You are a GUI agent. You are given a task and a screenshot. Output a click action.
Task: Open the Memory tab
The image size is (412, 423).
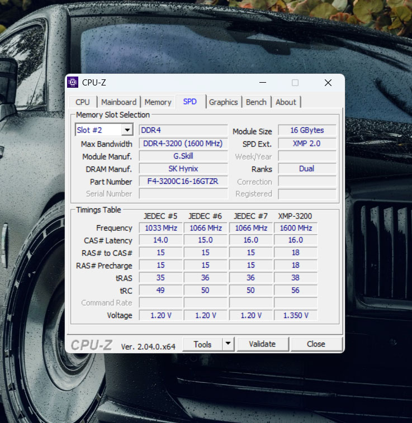(x=158, y=102)
